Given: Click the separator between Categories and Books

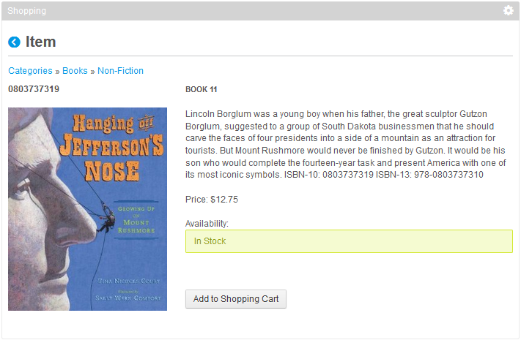Looking at the screenshot, I should click(x=57, y=72).
